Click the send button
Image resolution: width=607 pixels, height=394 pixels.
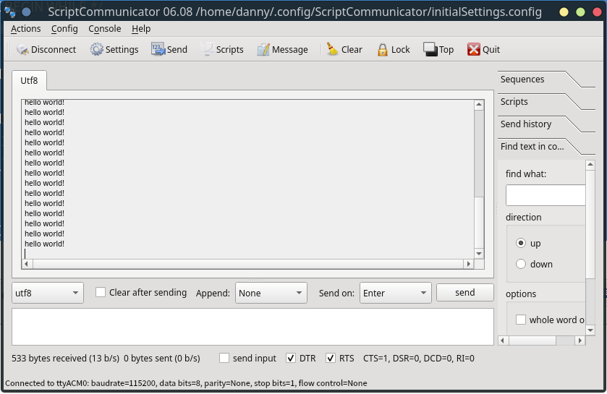465,292
